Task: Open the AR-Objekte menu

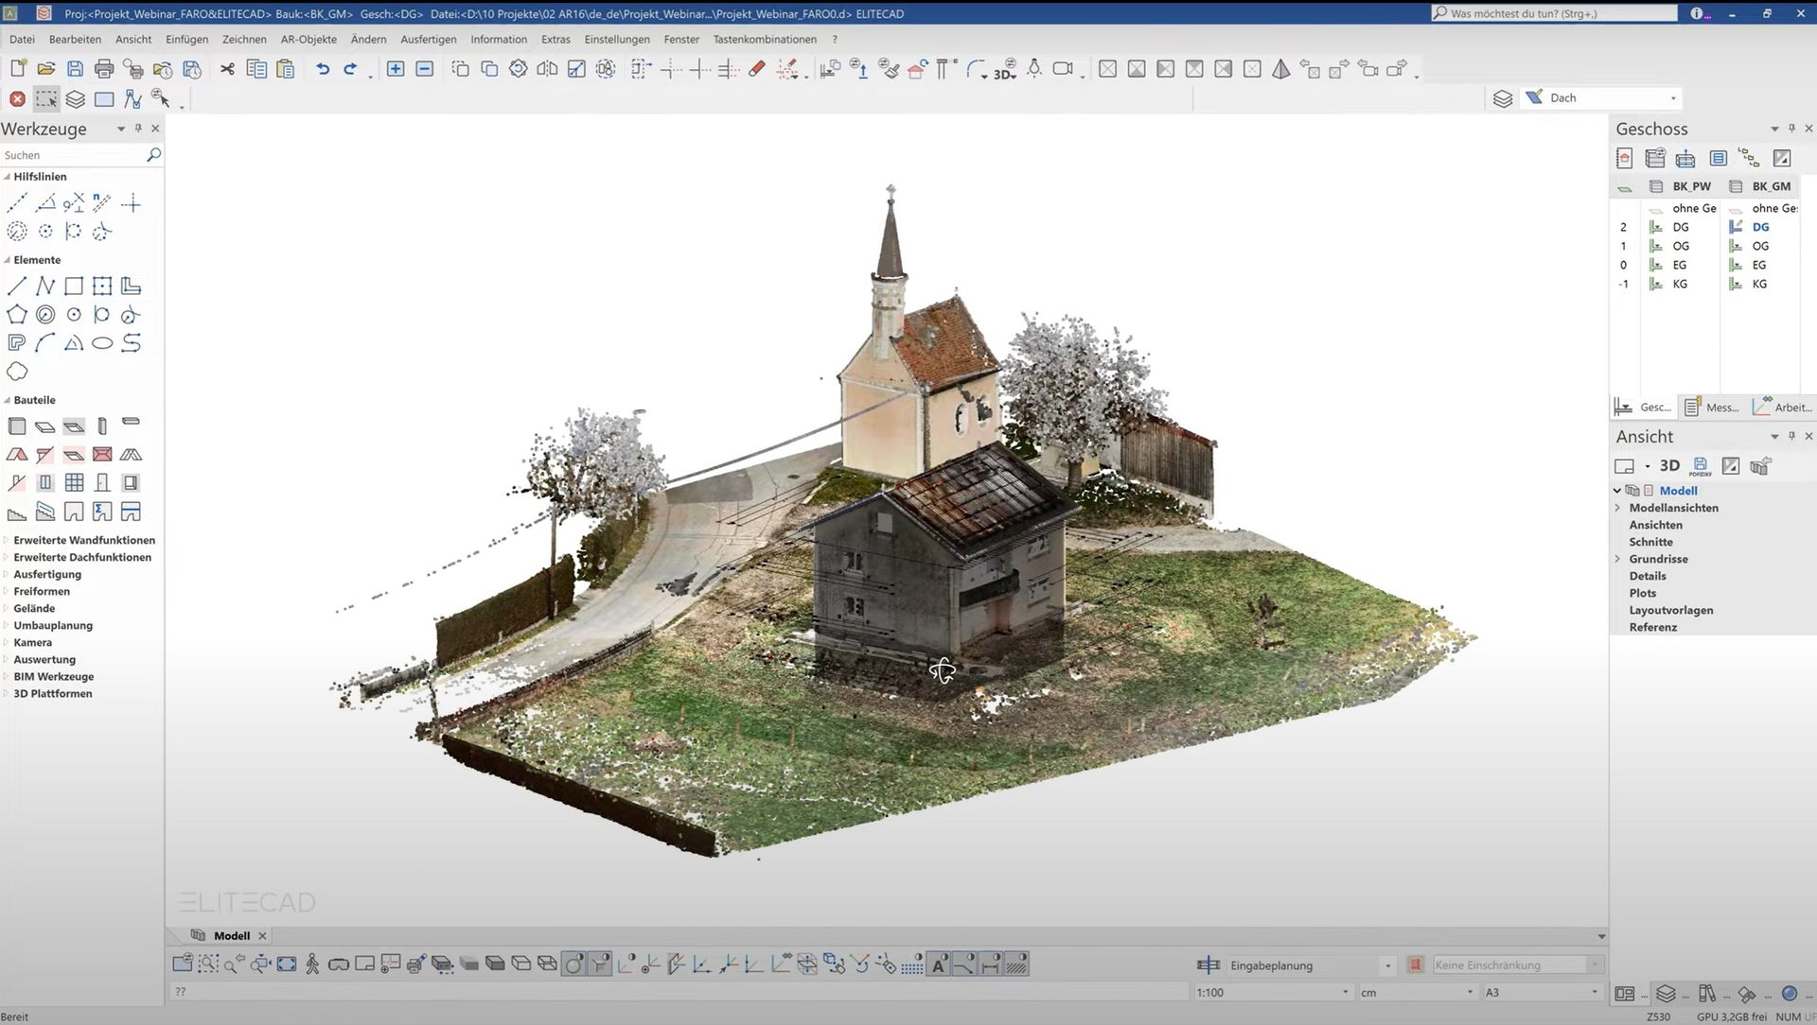Action: [309, 40]
